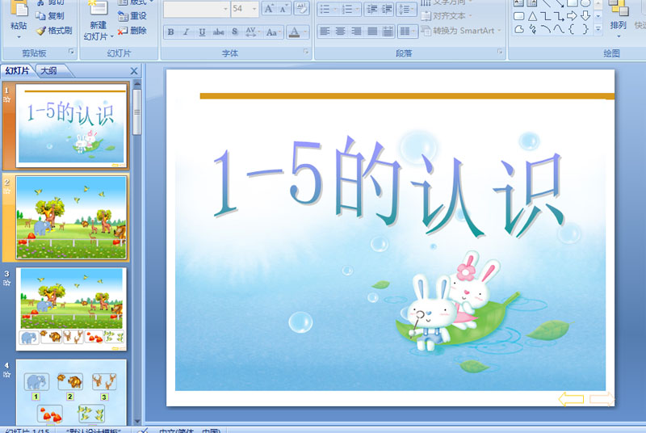Decrease list indent level
The height and width of the screenshot is (433, 646).
(372, 9)
